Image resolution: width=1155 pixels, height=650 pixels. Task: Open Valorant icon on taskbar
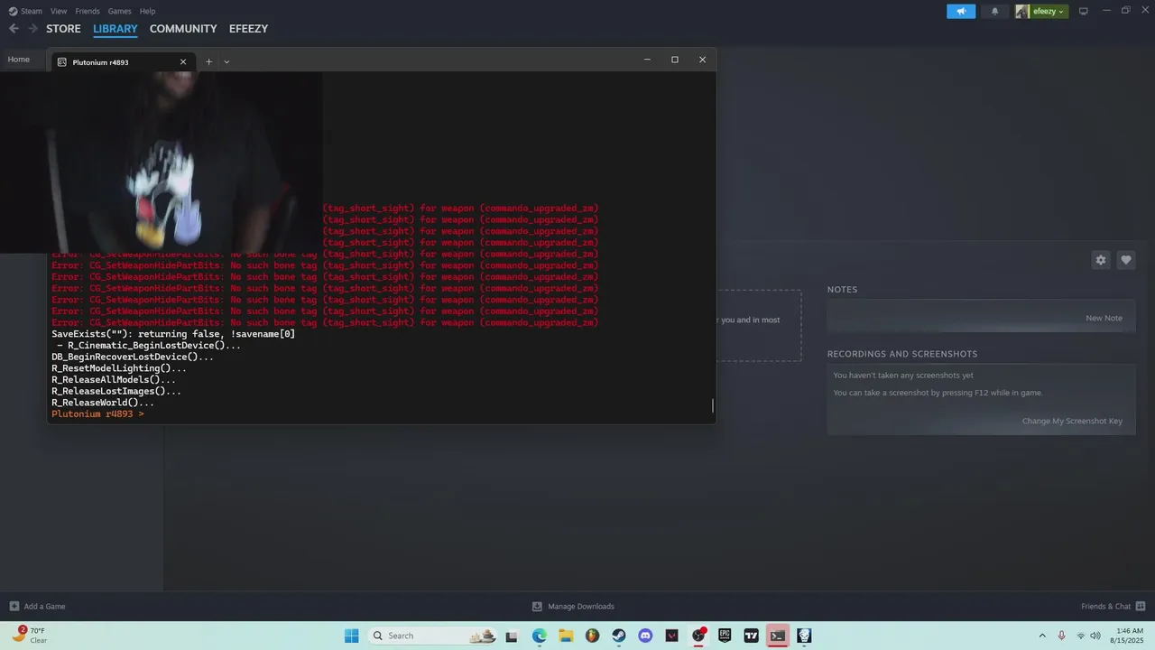671,636
